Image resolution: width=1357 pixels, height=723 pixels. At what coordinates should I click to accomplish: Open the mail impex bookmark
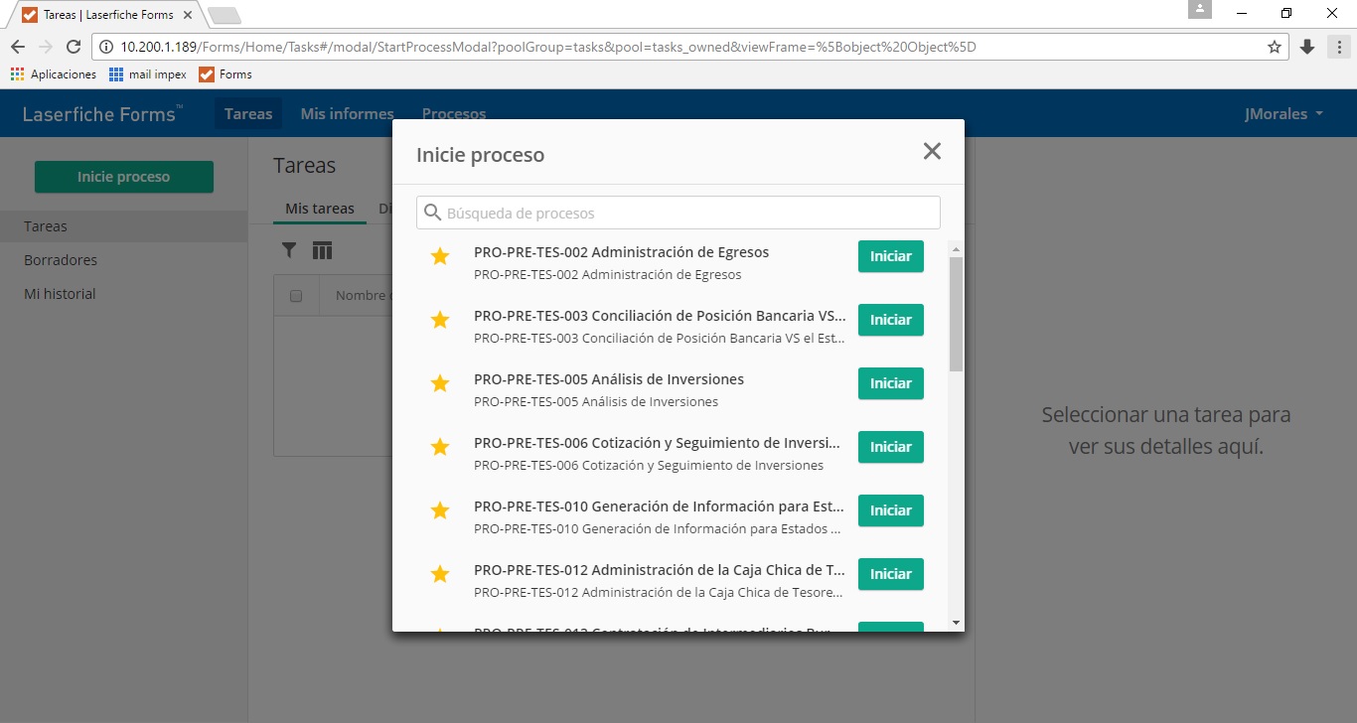click(x=148, y=74)
